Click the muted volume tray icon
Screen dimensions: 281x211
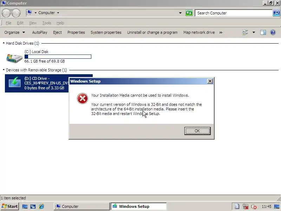coord(254,207)
